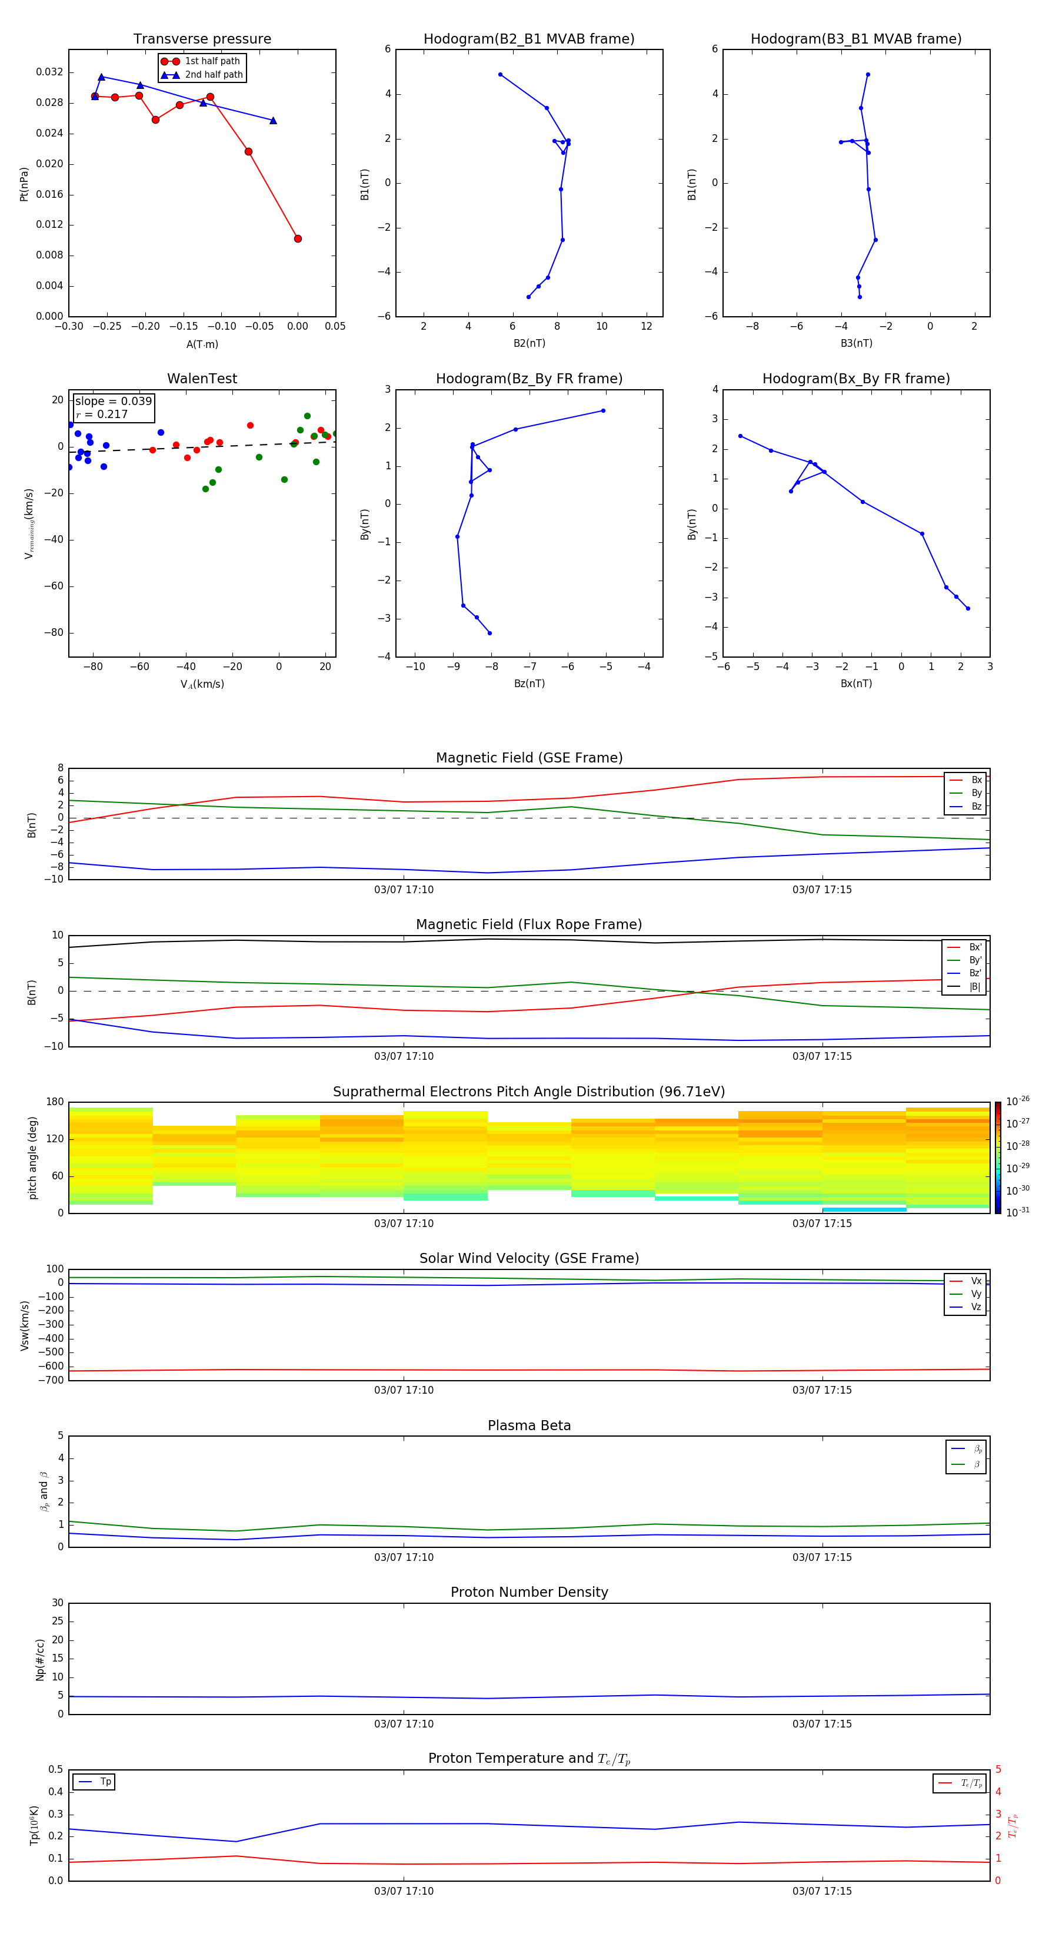The image size is (1059, 1943).
Task: Click the 'A(T·m)' x-axis label
Action: pyautogui.click(x=202, y=344)
